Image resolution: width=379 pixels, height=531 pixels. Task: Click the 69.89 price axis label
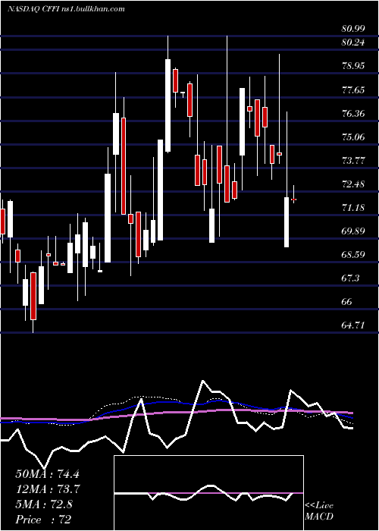click(353, 231)
